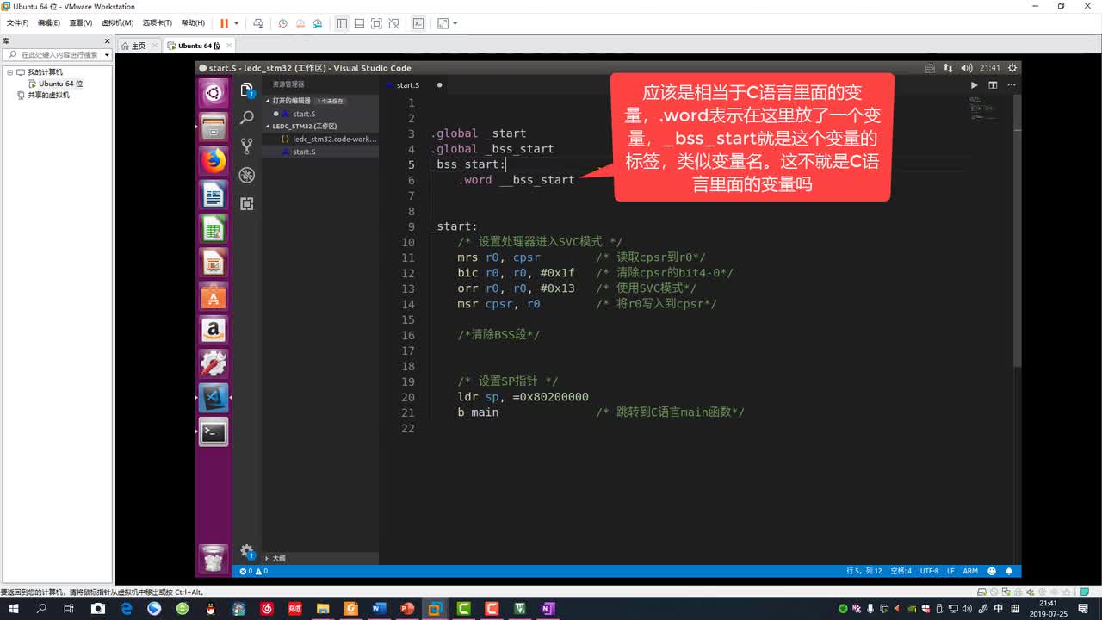Pause the virtual machine
1102x620 pixels.
coord(224,23)
